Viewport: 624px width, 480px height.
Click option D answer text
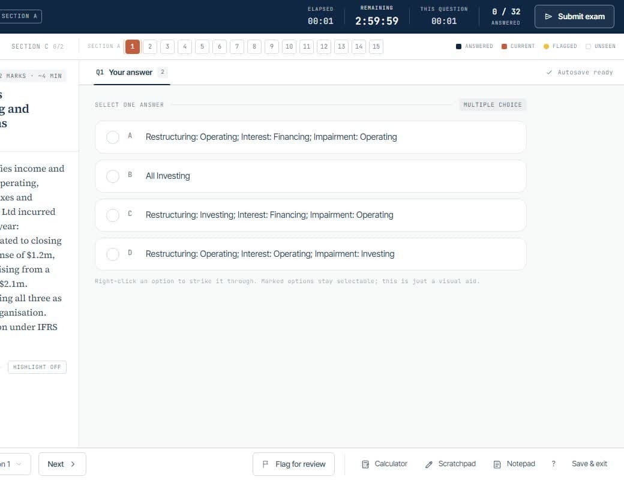[270, 254]
